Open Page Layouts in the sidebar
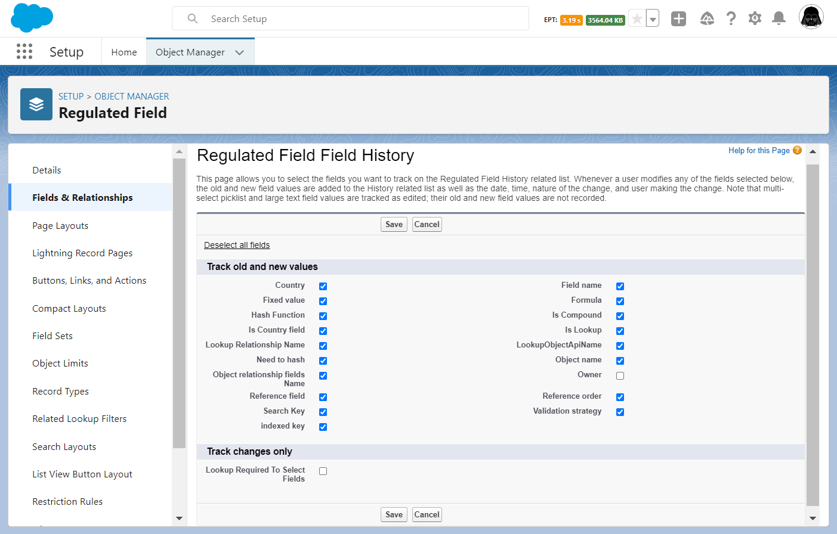The width and height of the screenshot is (837, 534). pyautogui.click(x=60, y=226)
